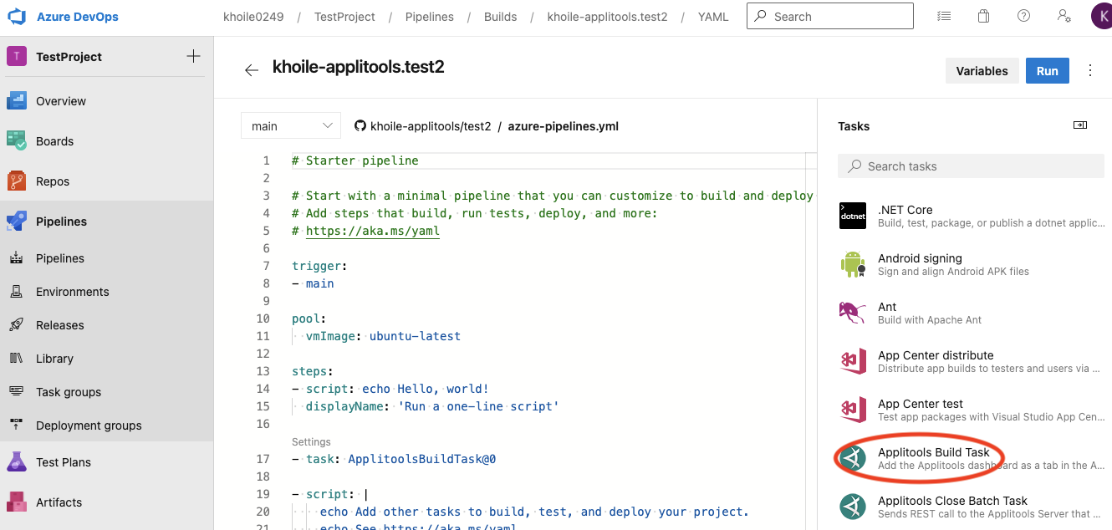
Task: Click the GitHub icon beside repository name
Action: 360,126
